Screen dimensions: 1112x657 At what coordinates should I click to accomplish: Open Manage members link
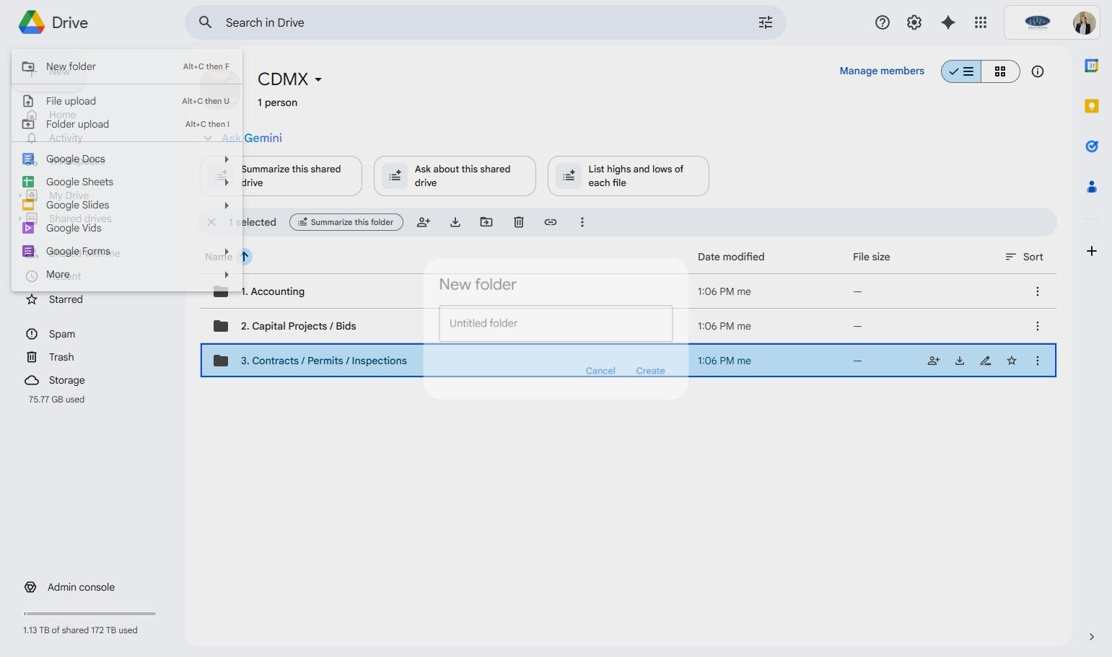(881, 71)
